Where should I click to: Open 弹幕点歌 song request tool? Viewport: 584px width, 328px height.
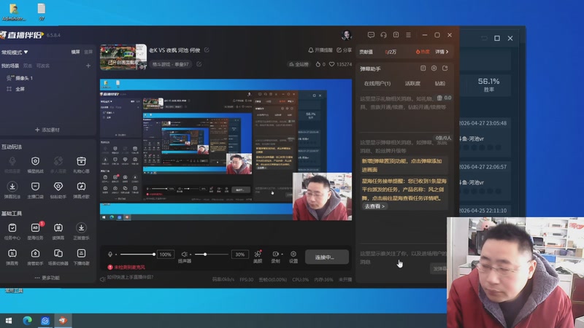point(81,190)
